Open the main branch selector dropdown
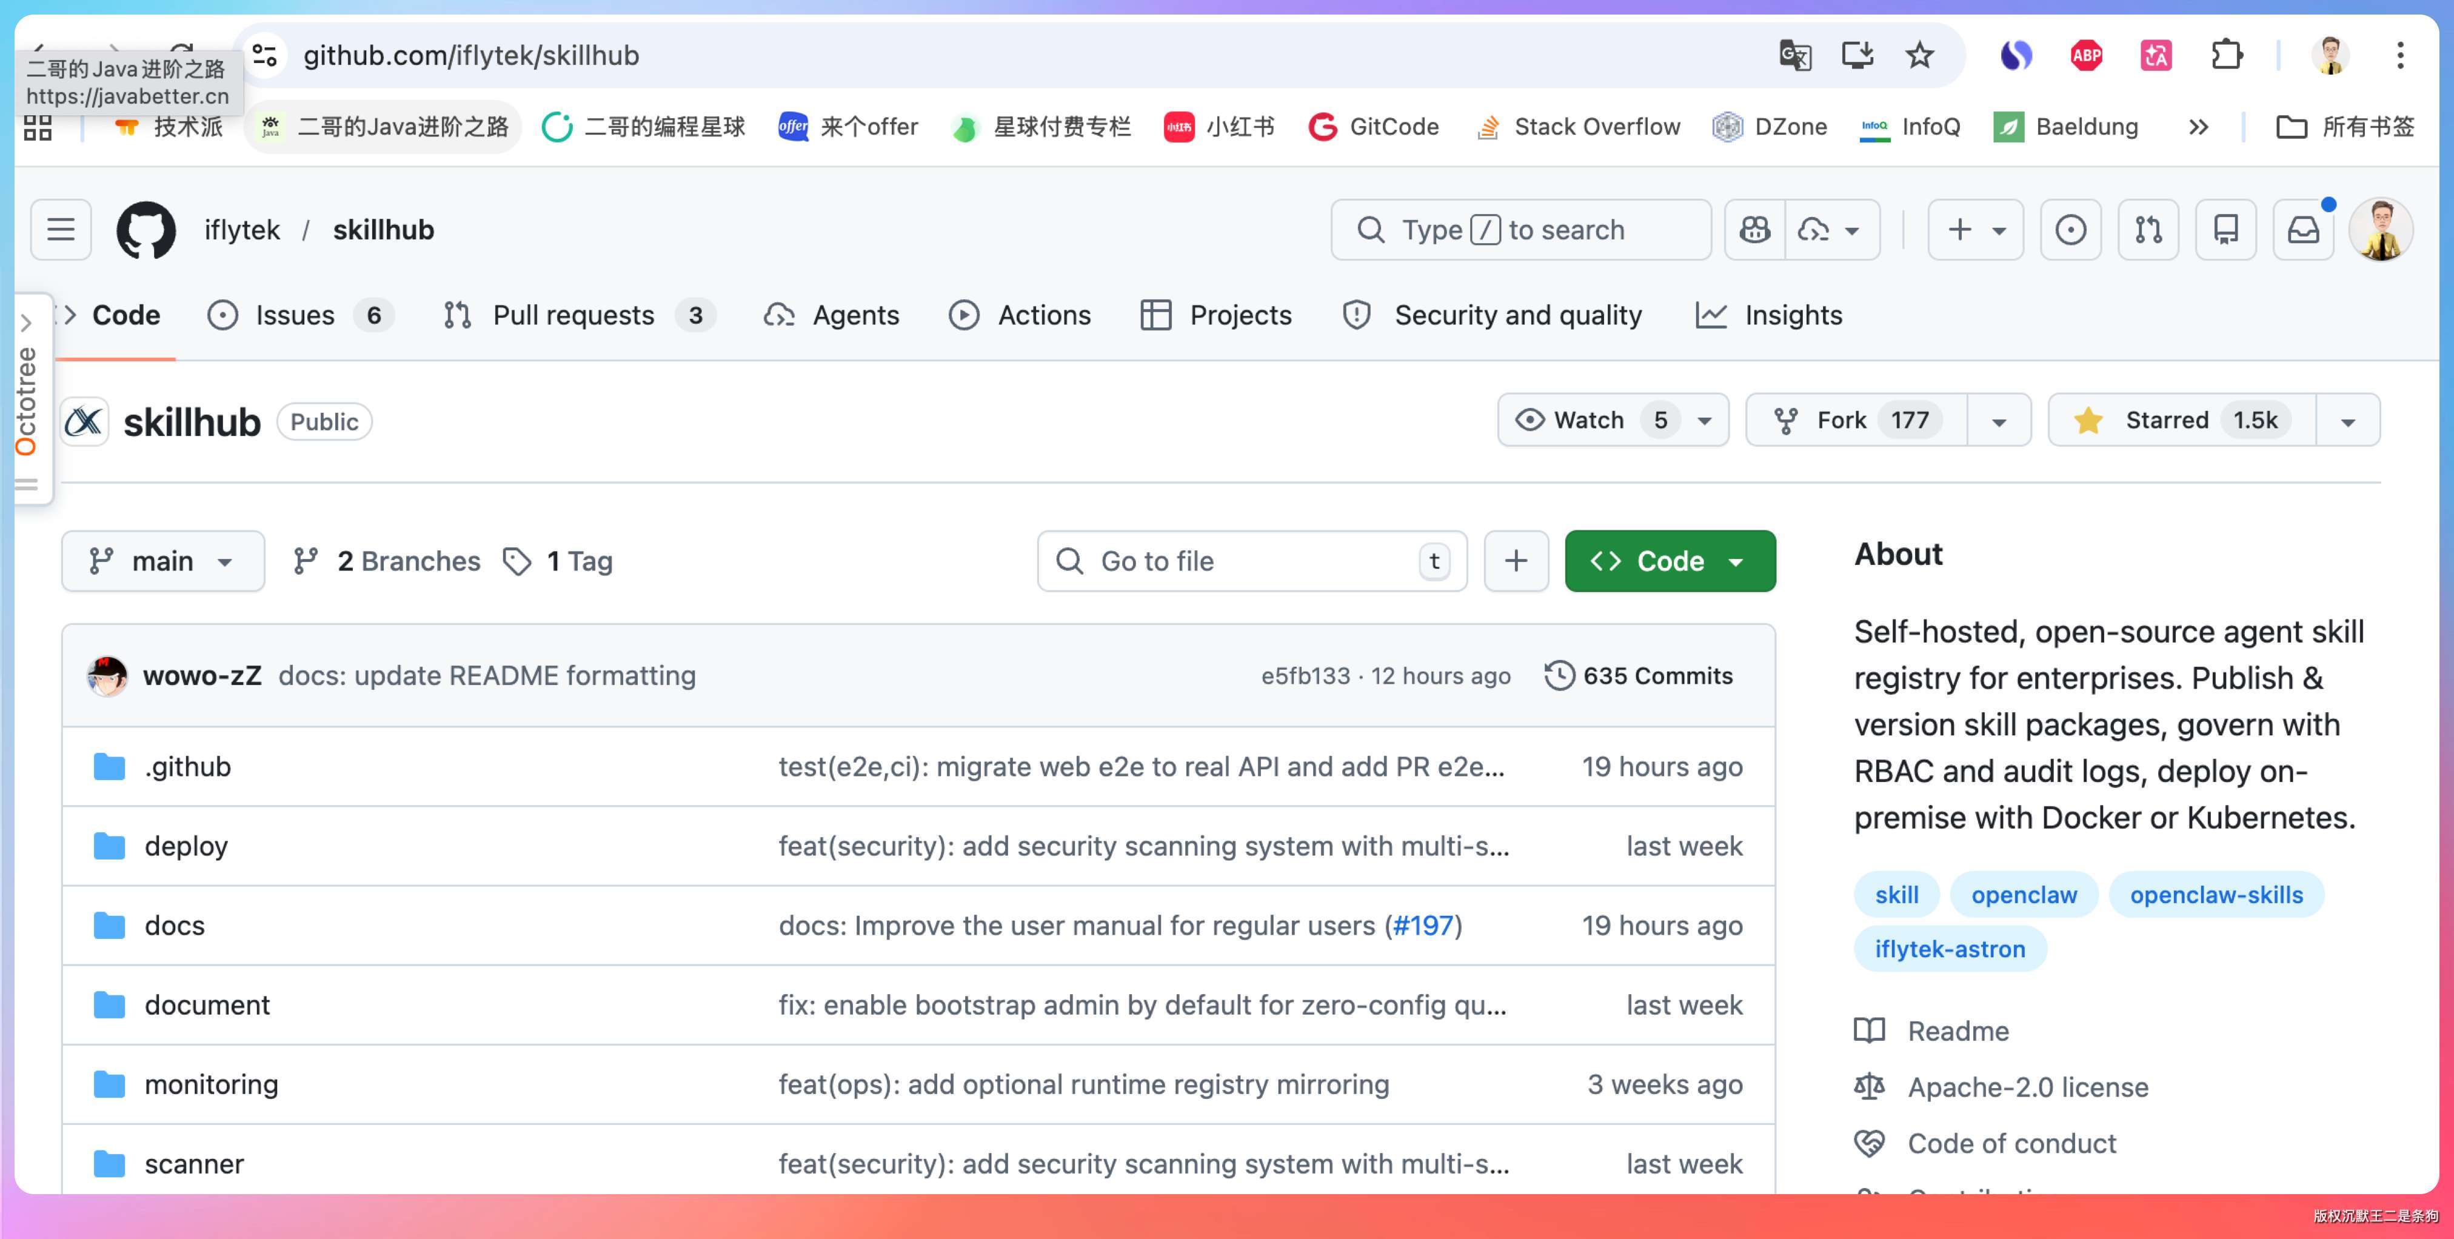Image resolution: width=2454 pixels, height=1239 pixels. [163, 561]
